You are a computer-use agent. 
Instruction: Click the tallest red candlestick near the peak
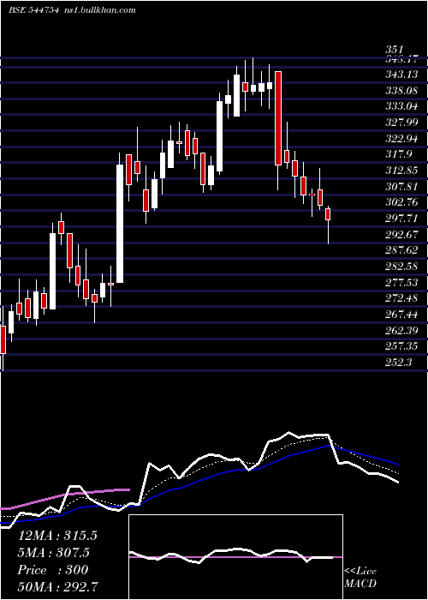point(278,118)
